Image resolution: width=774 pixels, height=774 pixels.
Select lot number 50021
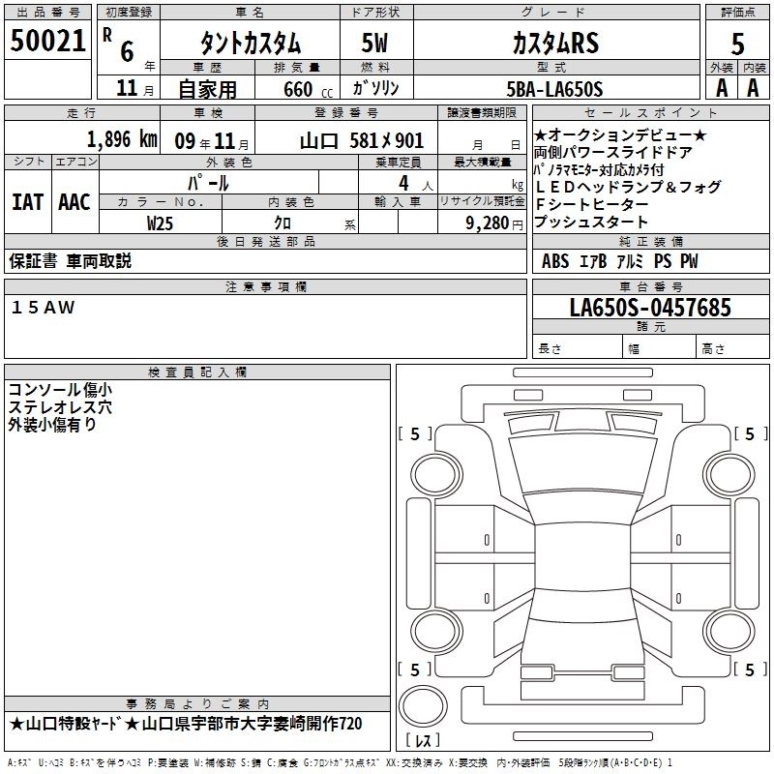point(47,42)
